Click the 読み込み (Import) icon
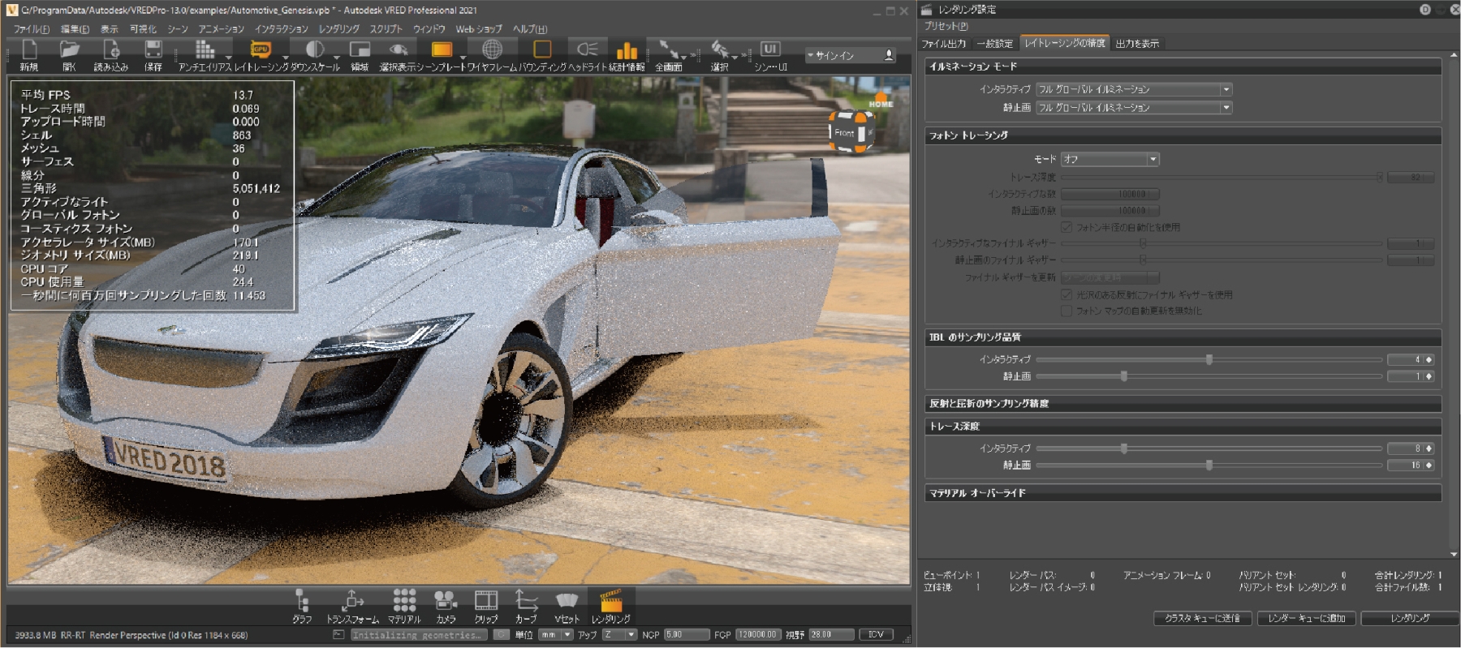 click(111, 50)
